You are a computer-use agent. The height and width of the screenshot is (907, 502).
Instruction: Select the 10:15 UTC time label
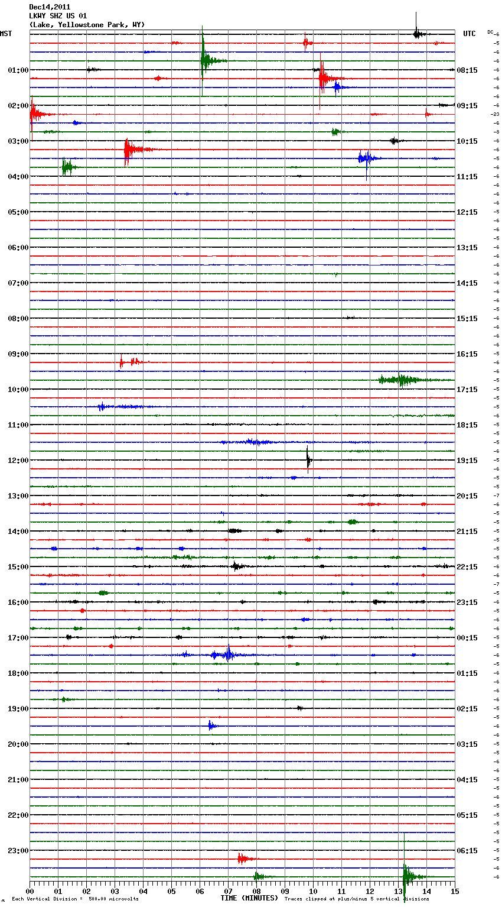(467, 141)
